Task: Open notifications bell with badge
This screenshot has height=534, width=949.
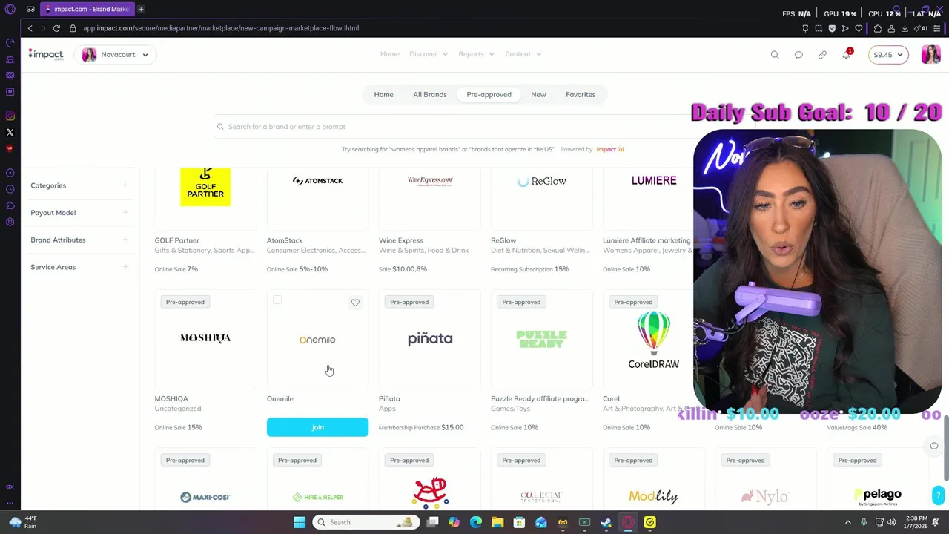Action: pyautogui.click(x=846, y=54)
